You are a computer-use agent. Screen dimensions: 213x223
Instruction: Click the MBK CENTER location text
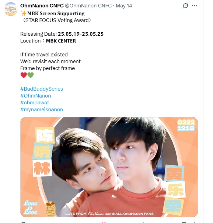tap(61, 41)
